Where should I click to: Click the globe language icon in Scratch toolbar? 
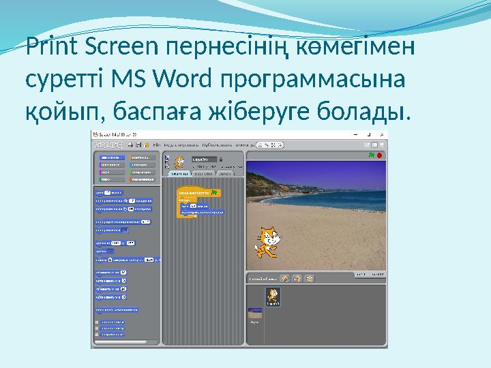coord(131,145)
